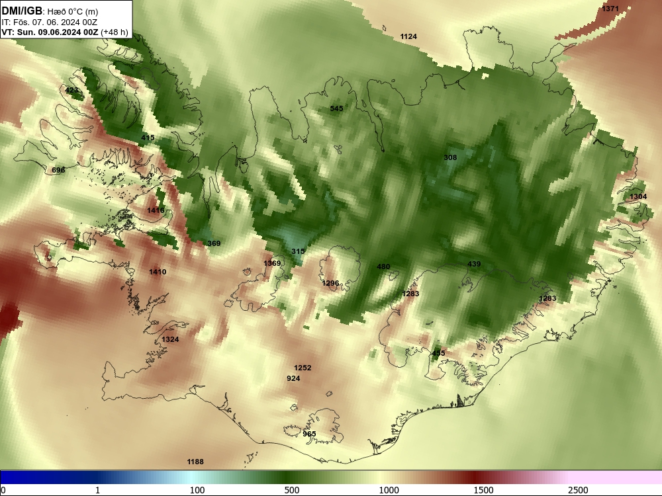662x496 pixels.
Task: Click the 455 value on the map
Action: coord(439,353)
